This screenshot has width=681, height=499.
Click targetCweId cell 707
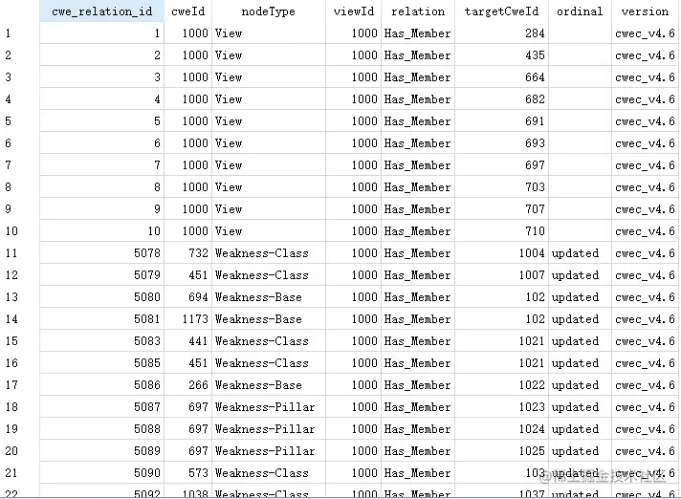click(501, 208)
